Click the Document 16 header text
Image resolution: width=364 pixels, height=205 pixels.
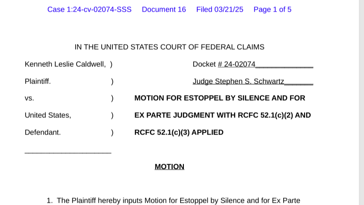coord(164,9)
